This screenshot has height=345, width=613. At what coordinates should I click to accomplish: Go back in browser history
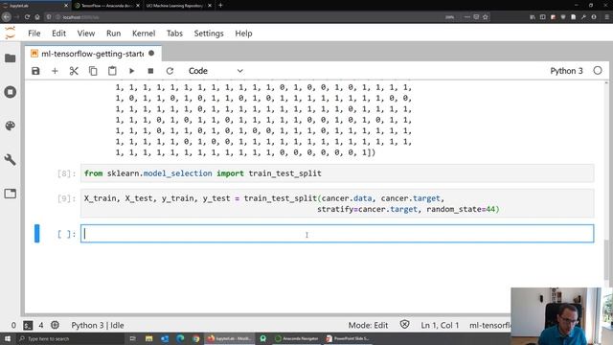point(7,17)
